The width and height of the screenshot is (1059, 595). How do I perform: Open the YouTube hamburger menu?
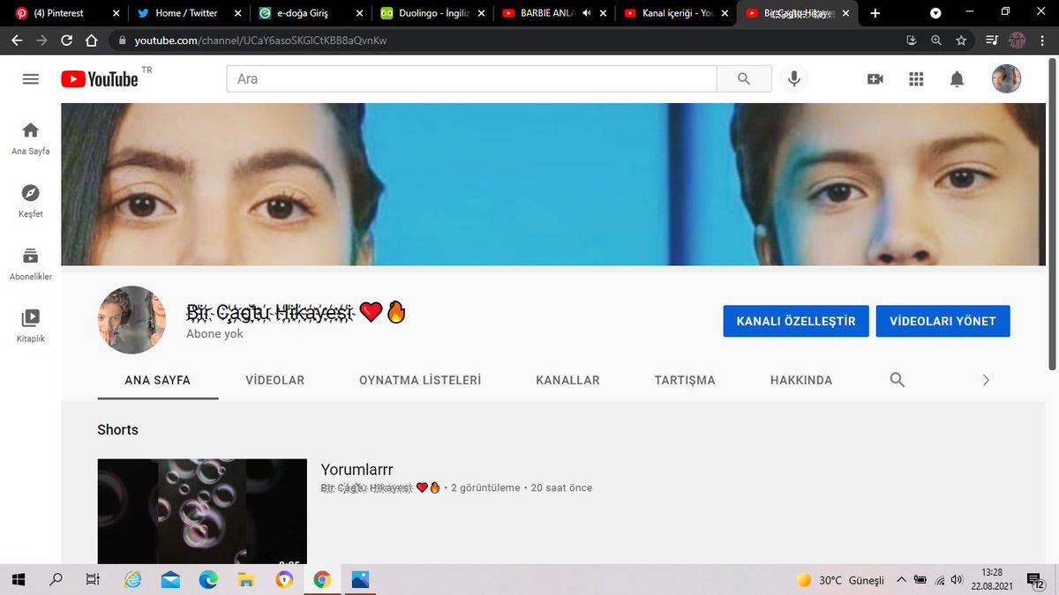(30, 78)
